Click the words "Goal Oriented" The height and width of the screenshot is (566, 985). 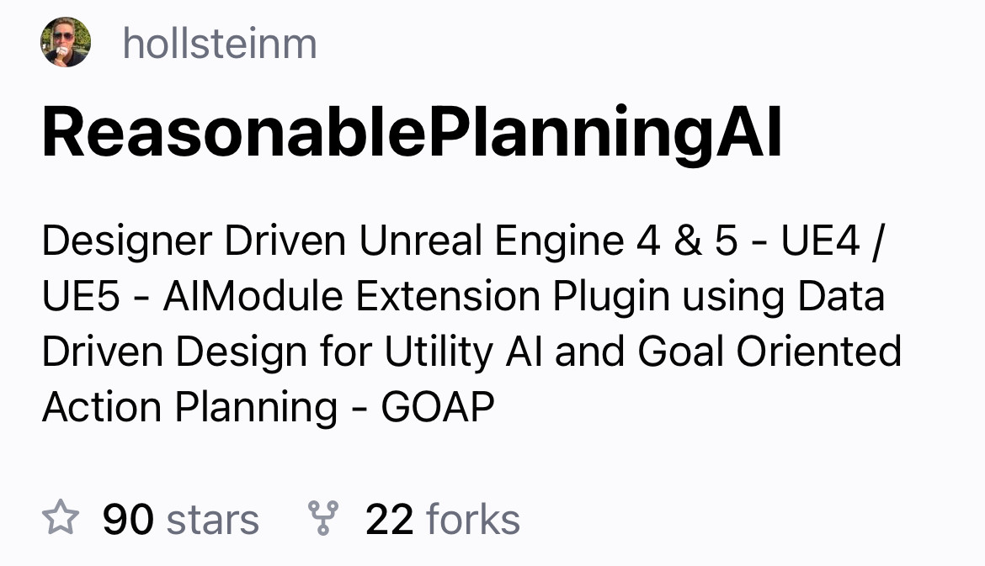coord(769,352)
